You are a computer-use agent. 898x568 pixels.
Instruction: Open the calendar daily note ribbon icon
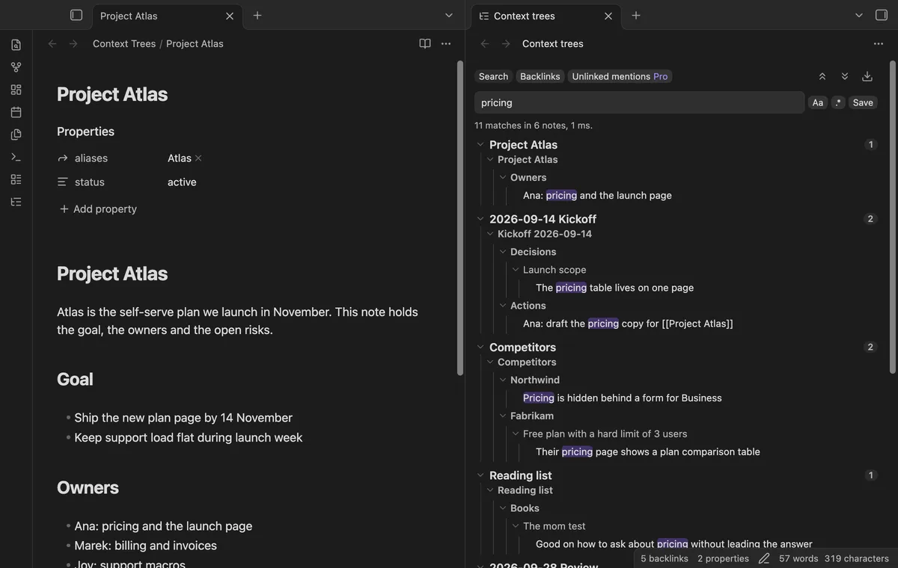[x=16, y=112]
